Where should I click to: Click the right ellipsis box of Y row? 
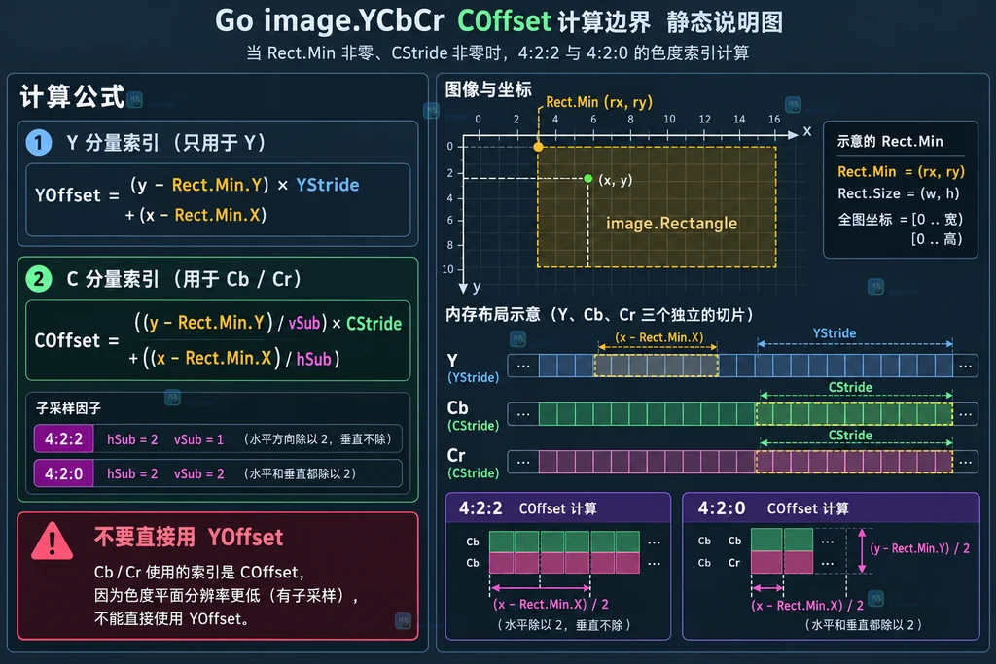[x=966, y=366]
